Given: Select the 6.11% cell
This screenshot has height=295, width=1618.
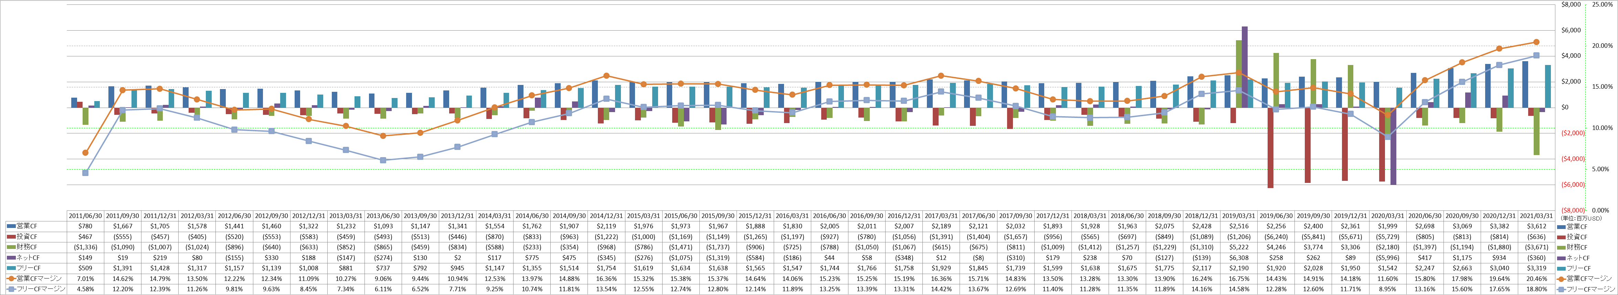Looking at the screenshot, I should pyautogui.click(x=383, y=289).
